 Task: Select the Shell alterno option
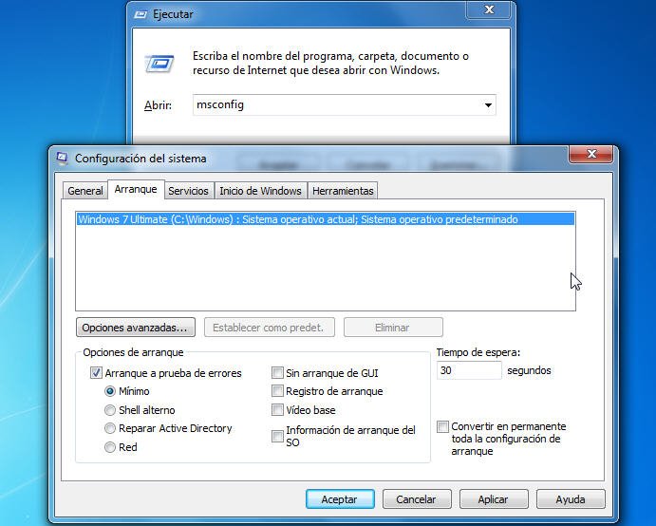[x=109, y=410]
